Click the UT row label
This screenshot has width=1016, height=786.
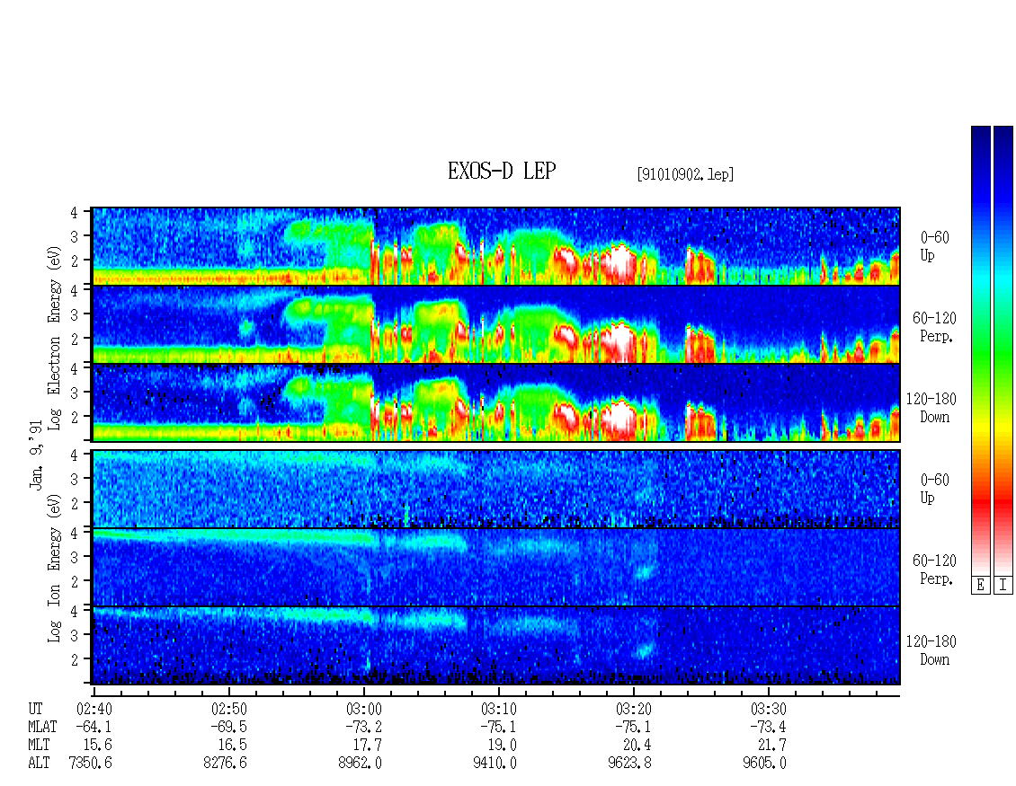(35, 709)
